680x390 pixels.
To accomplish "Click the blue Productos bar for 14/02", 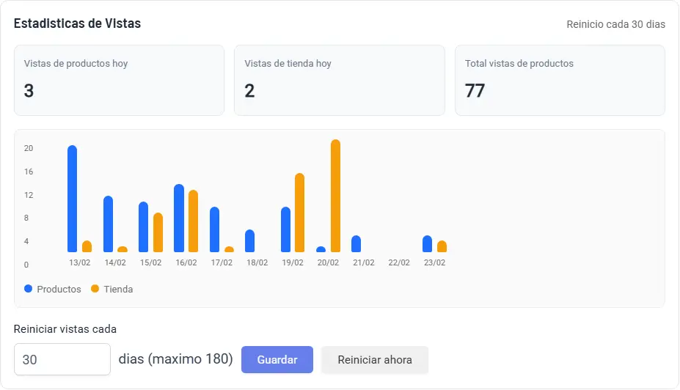I will [x=109, y=224].
